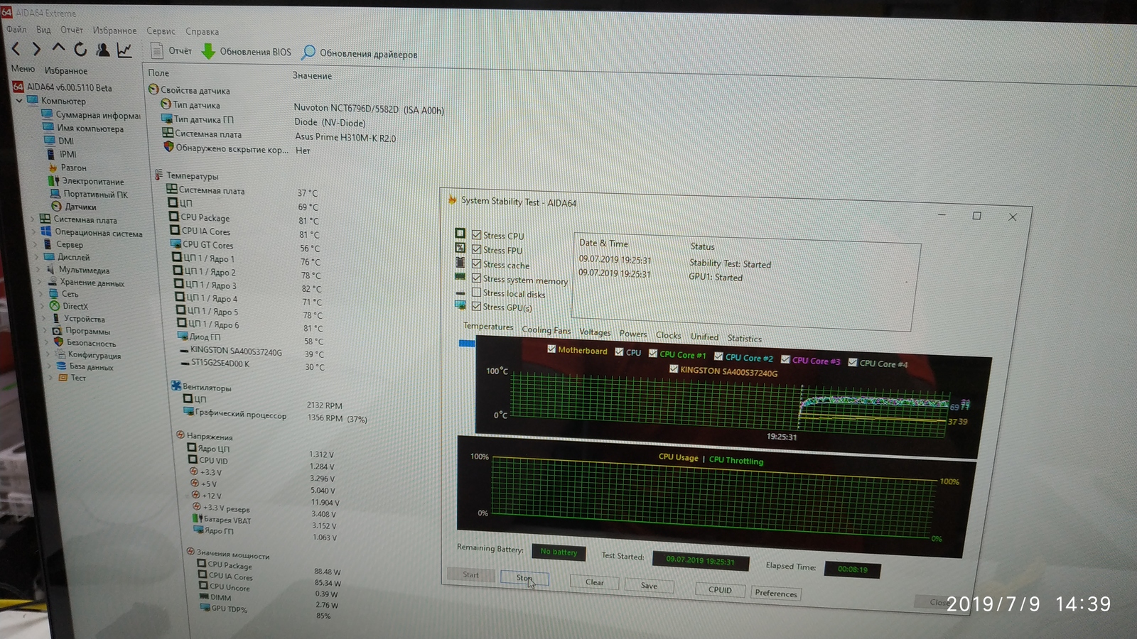The width and height of the screenshot is (1137, 639).
Task: Expand the Хранение данных node
Action: point(40,282)
